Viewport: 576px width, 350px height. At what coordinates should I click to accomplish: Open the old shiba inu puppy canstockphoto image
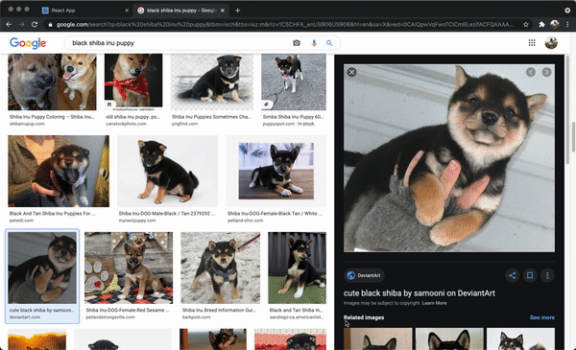tap(133, 82)
